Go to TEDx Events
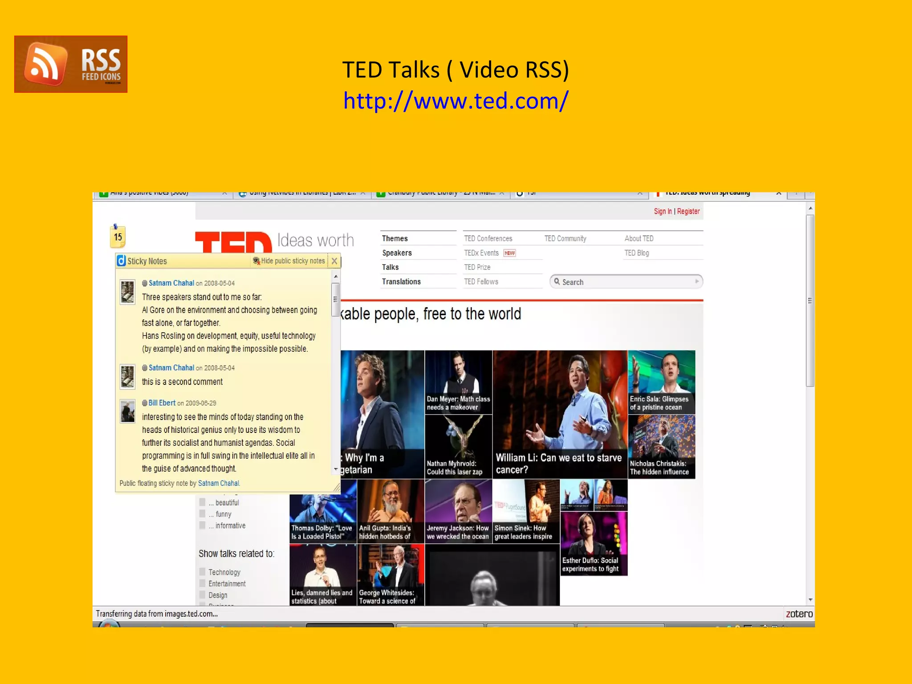 (x=481, y=253)
